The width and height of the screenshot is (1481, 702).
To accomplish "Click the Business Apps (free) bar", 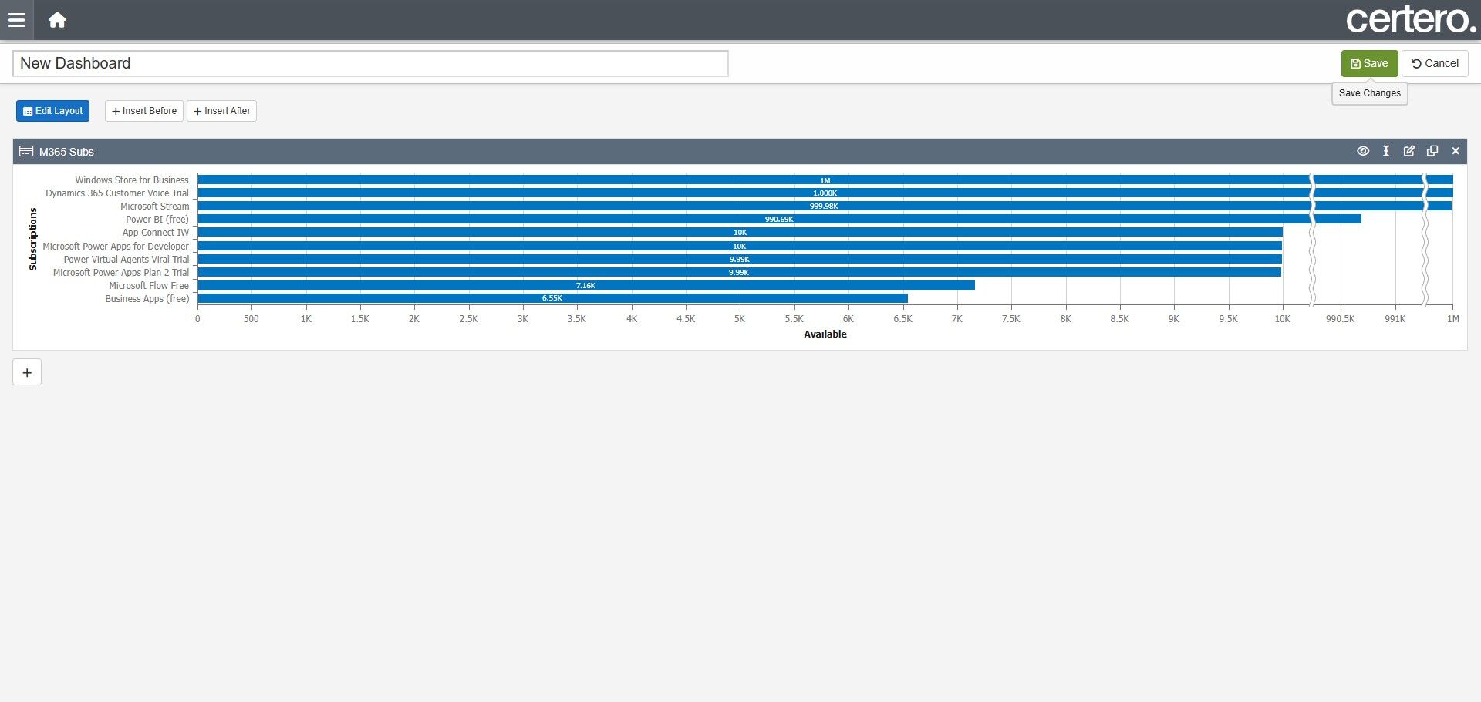I will pos(552,298).
